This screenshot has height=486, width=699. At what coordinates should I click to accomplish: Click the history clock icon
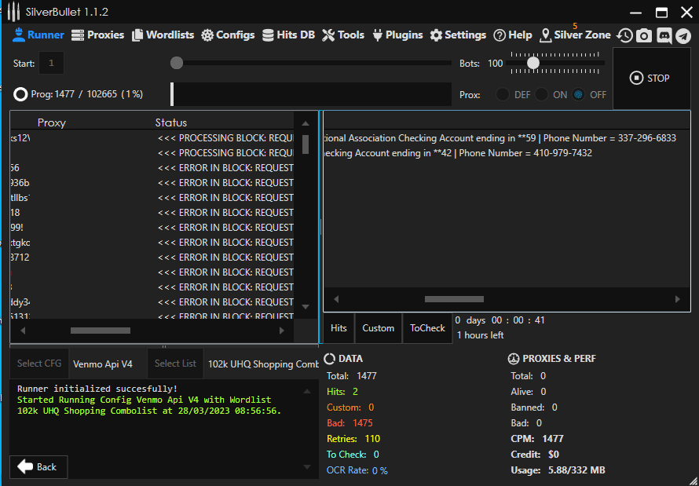(624, 35)
